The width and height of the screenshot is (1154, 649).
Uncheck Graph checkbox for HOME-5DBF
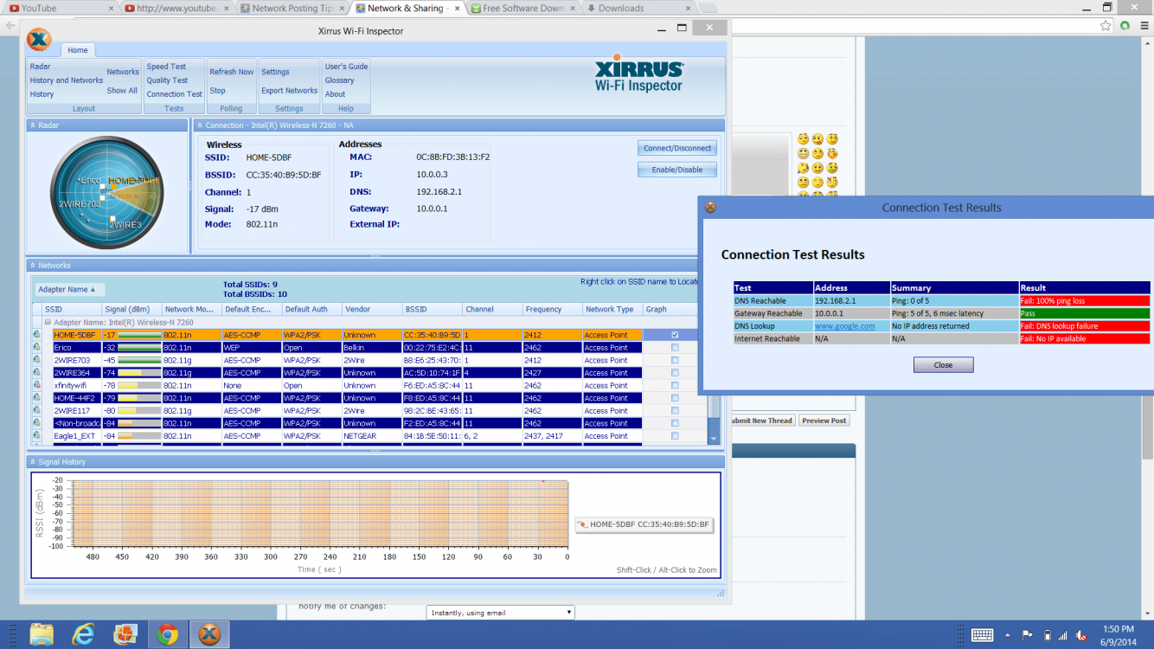675,335
